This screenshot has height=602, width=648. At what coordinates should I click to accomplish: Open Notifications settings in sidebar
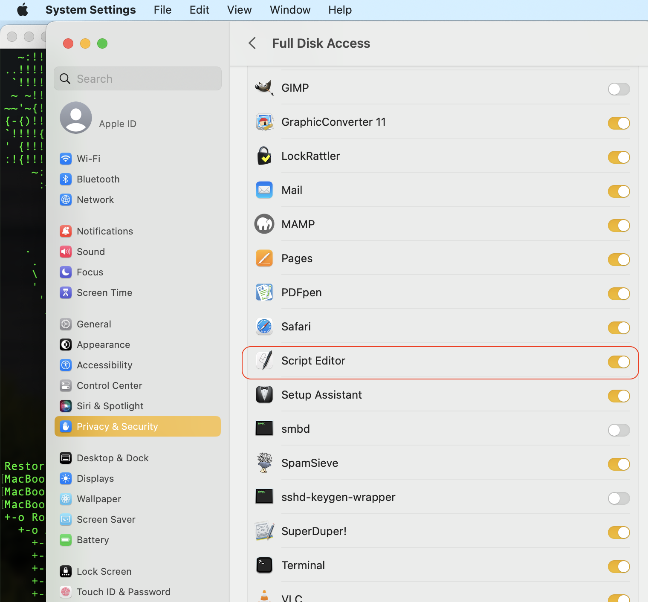pyautogui.click(x=138, y=231)
